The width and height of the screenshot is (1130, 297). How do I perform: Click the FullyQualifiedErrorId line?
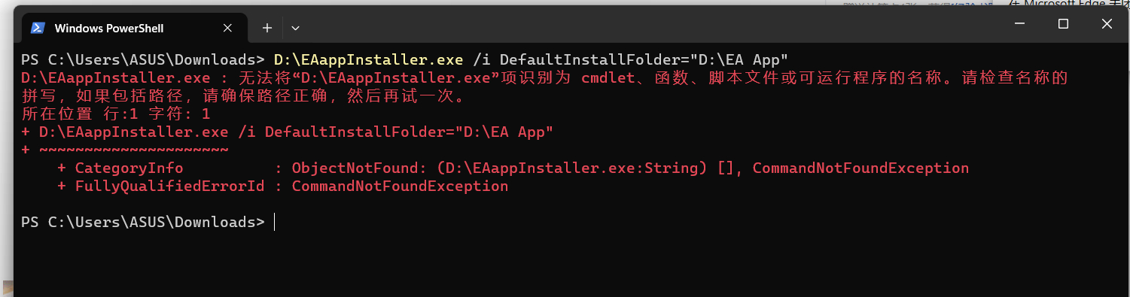pyautogui.click(x=282, y=186)
